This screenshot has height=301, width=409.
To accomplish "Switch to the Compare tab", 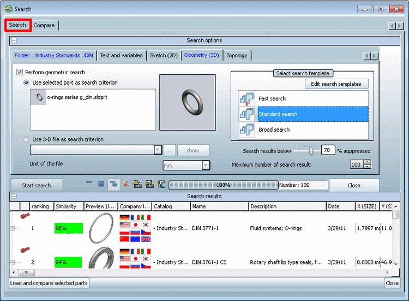I will point(44,25).
